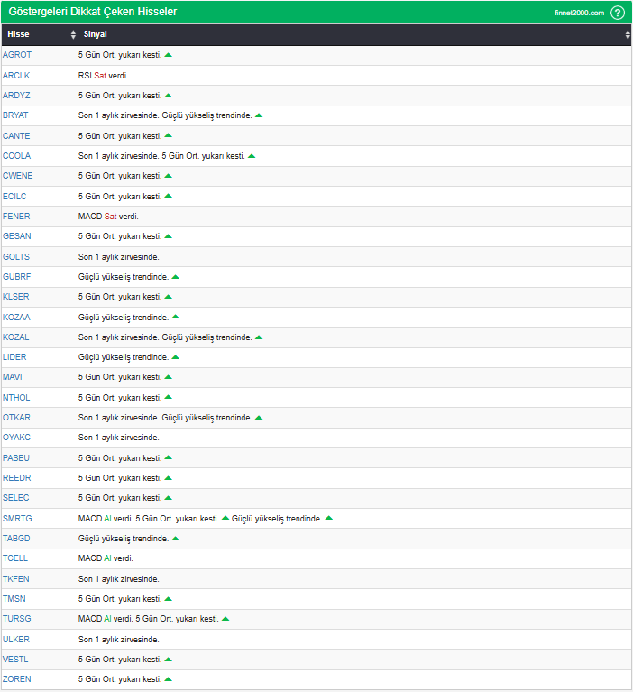Click green up arrow in TURSG row
The height and width of the screenshot is (692, 633).
point(225,619)
